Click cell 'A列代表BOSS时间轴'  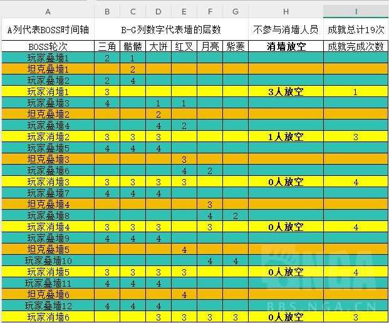pyautogui.click(x=48, y=30)
